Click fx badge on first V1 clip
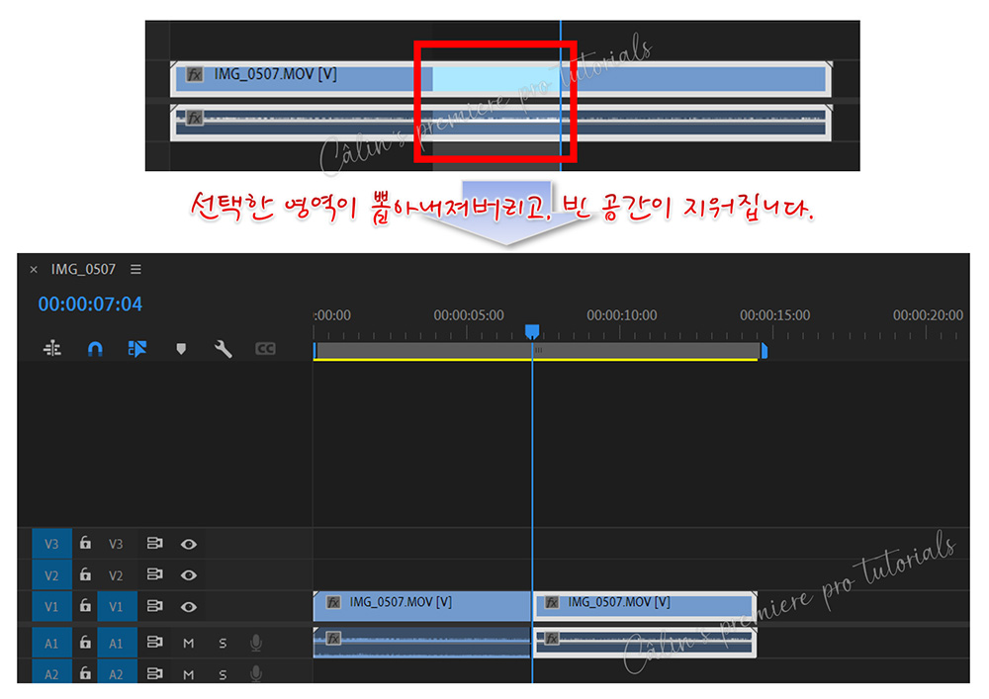 click(333, 602)
